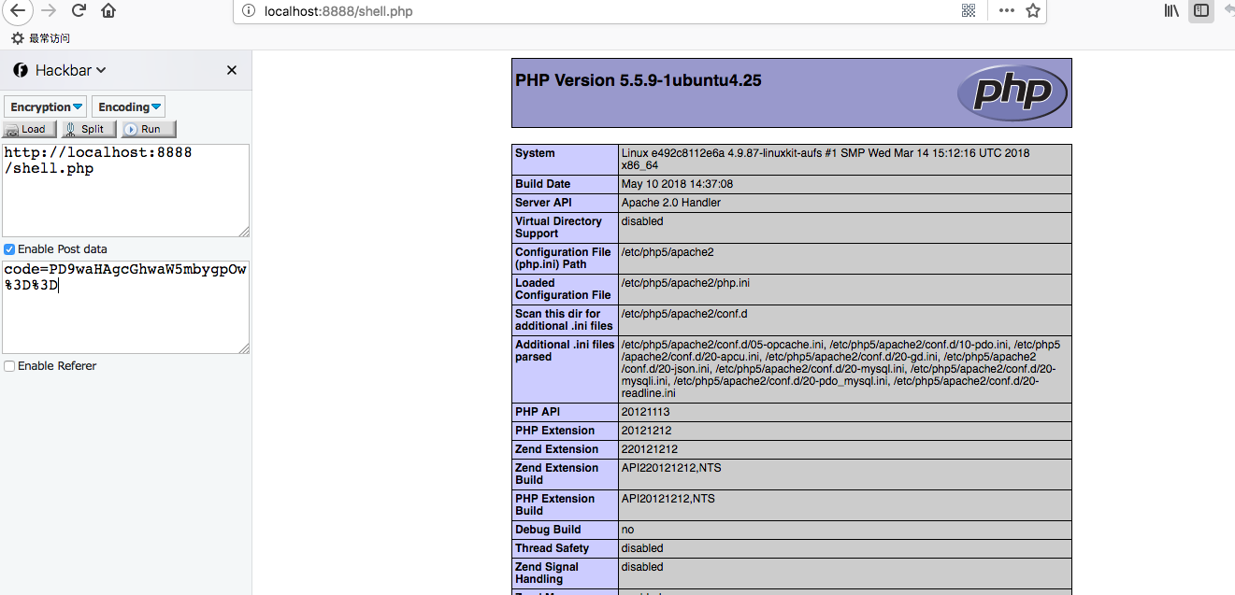Focus the Hackbar URL text area

[x=125, y=191]
